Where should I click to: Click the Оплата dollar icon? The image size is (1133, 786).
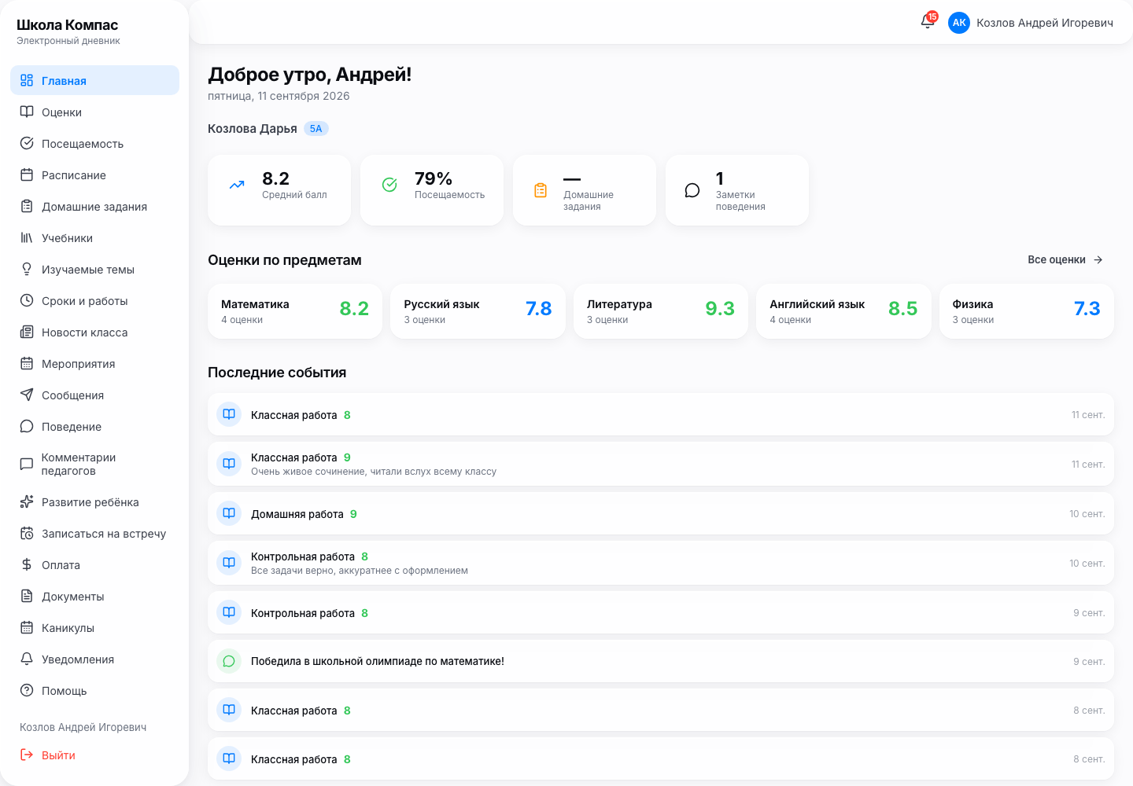27,564
